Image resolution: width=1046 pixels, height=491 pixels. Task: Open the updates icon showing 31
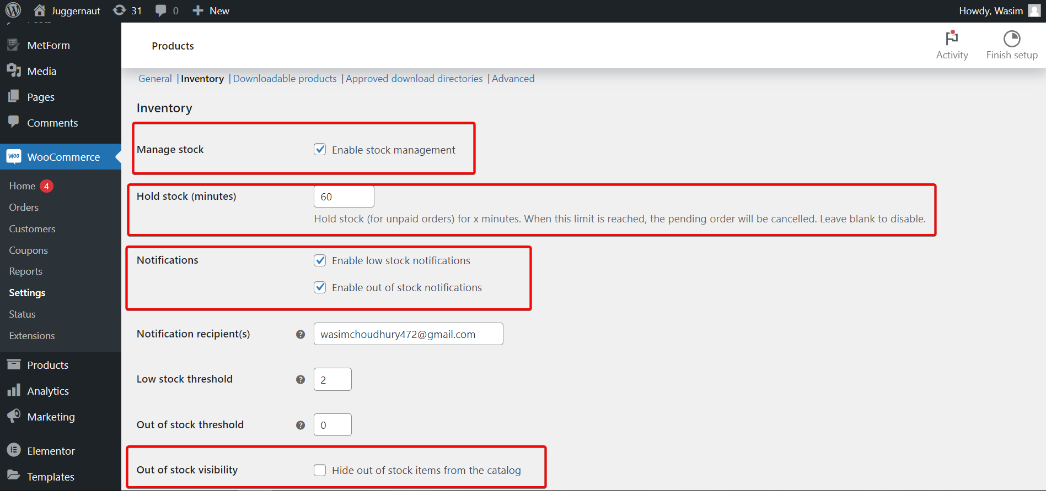[x=119, y=10]
